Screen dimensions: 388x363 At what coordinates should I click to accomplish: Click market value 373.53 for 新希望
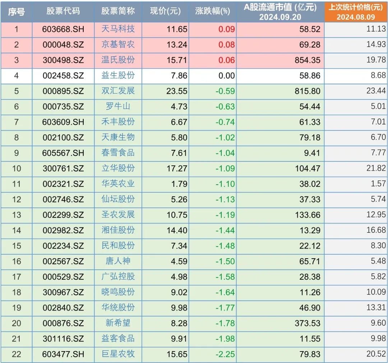click(x=307, y=323)
